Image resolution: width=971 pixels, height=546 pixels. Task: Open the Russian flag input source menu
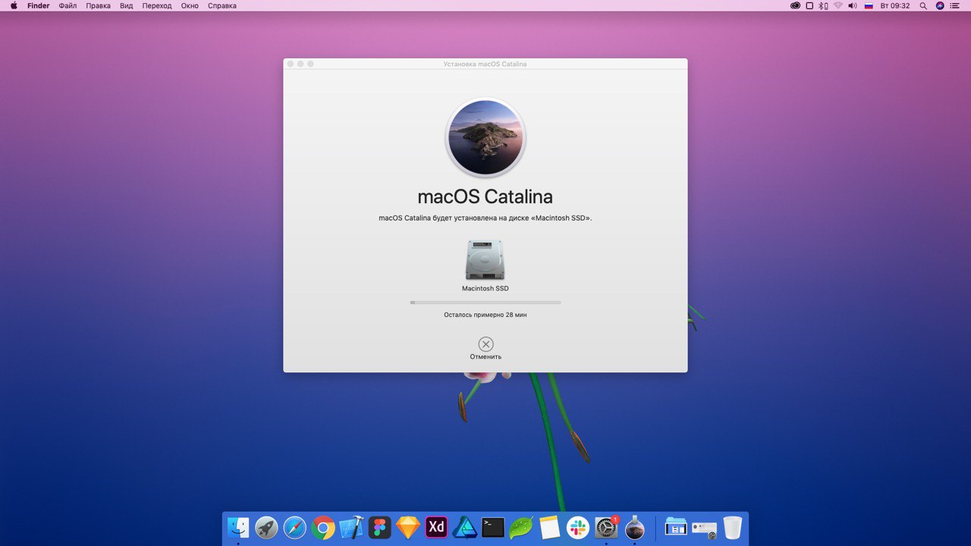(x=869, y=5)
